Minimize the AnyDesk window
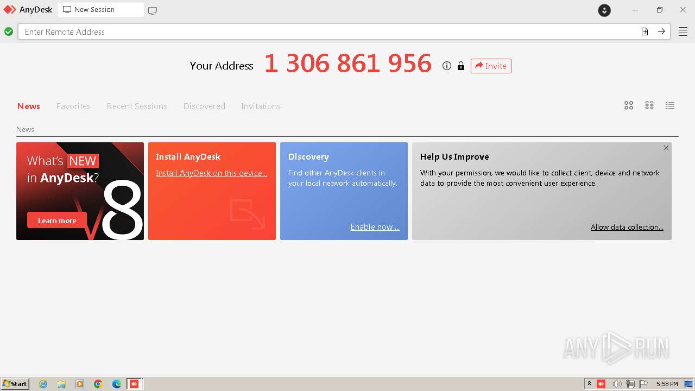Viewport: 695px width, 391px height. 635,10
